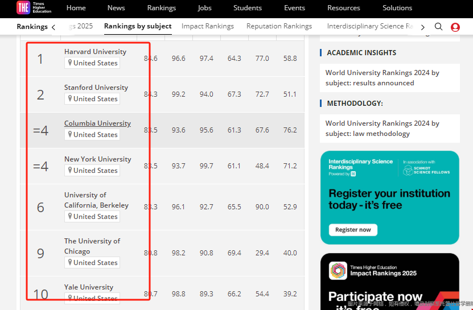This screenshot has height=310, width=473.
Task: Open the Rankings top menu item
Action: pyautogui.click(x=162, y=8)
